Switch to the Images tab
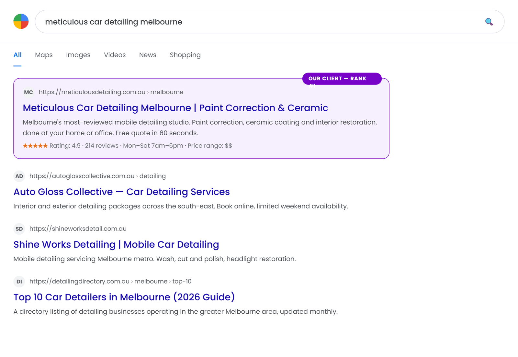Image resolution: width=518 pixels, height=357 pixels. pyautogui.click(x=78, y=55)
